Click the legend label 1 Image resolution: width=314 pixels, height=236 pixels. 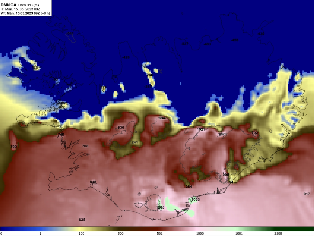click(x=41, y=233)
